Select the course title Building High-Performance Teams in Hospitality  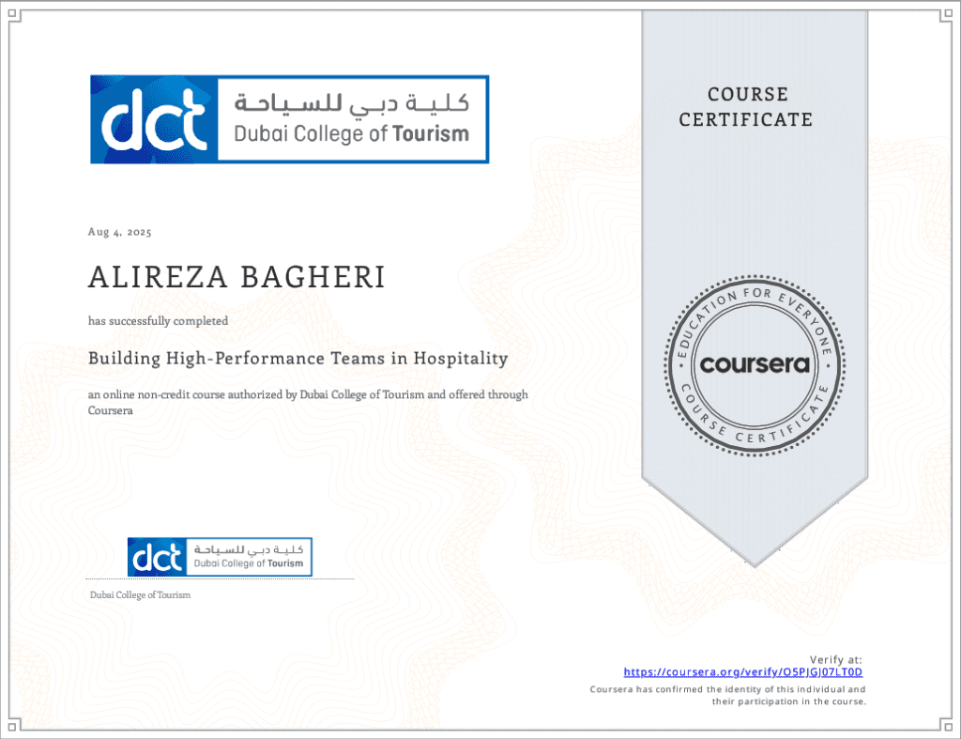pyautogui.click(x=297, y=358)
